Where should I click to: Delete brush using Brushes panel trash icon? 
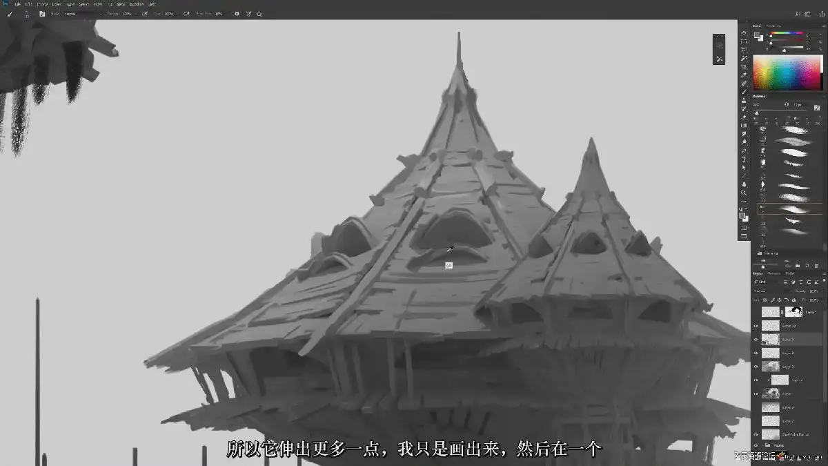pyautogui.click(x=816, y=264)
